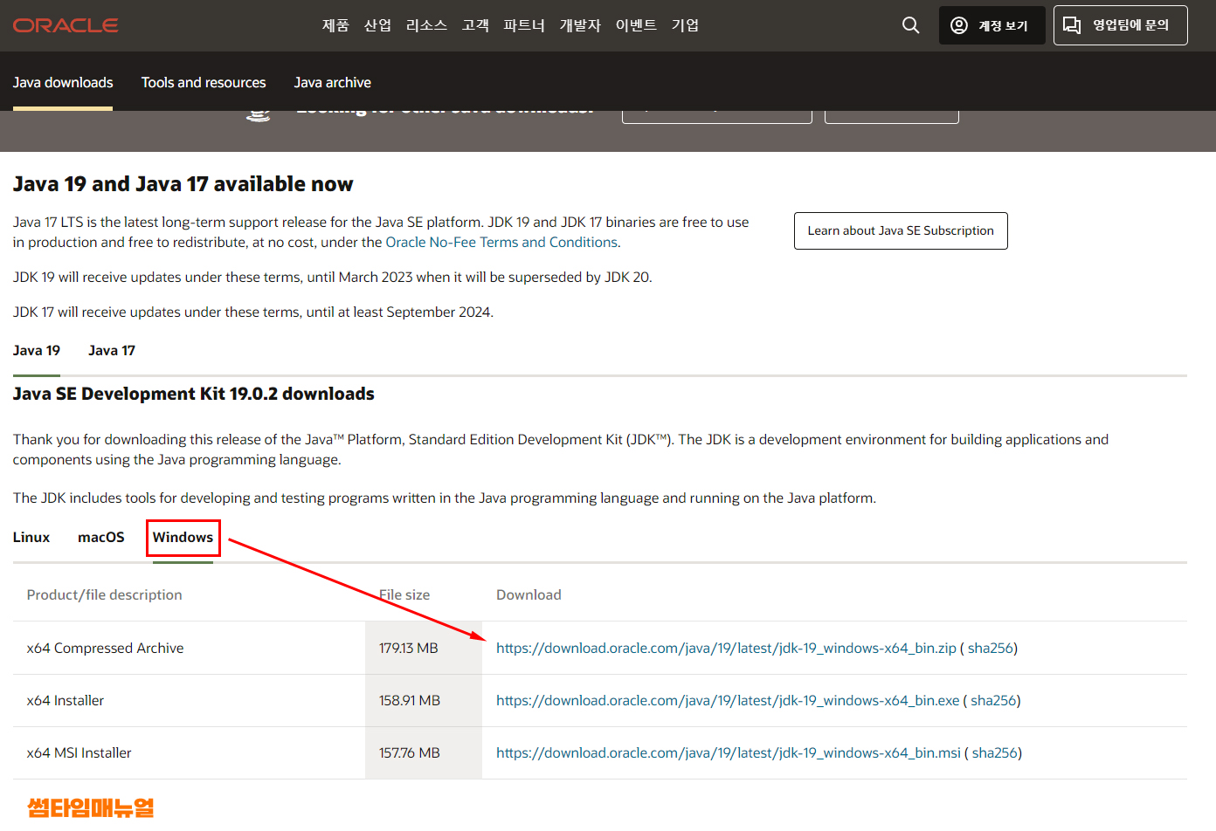Select the macOS platform tab
The height and width of the screenshot is (831, 1216).
tap(101, 537)
